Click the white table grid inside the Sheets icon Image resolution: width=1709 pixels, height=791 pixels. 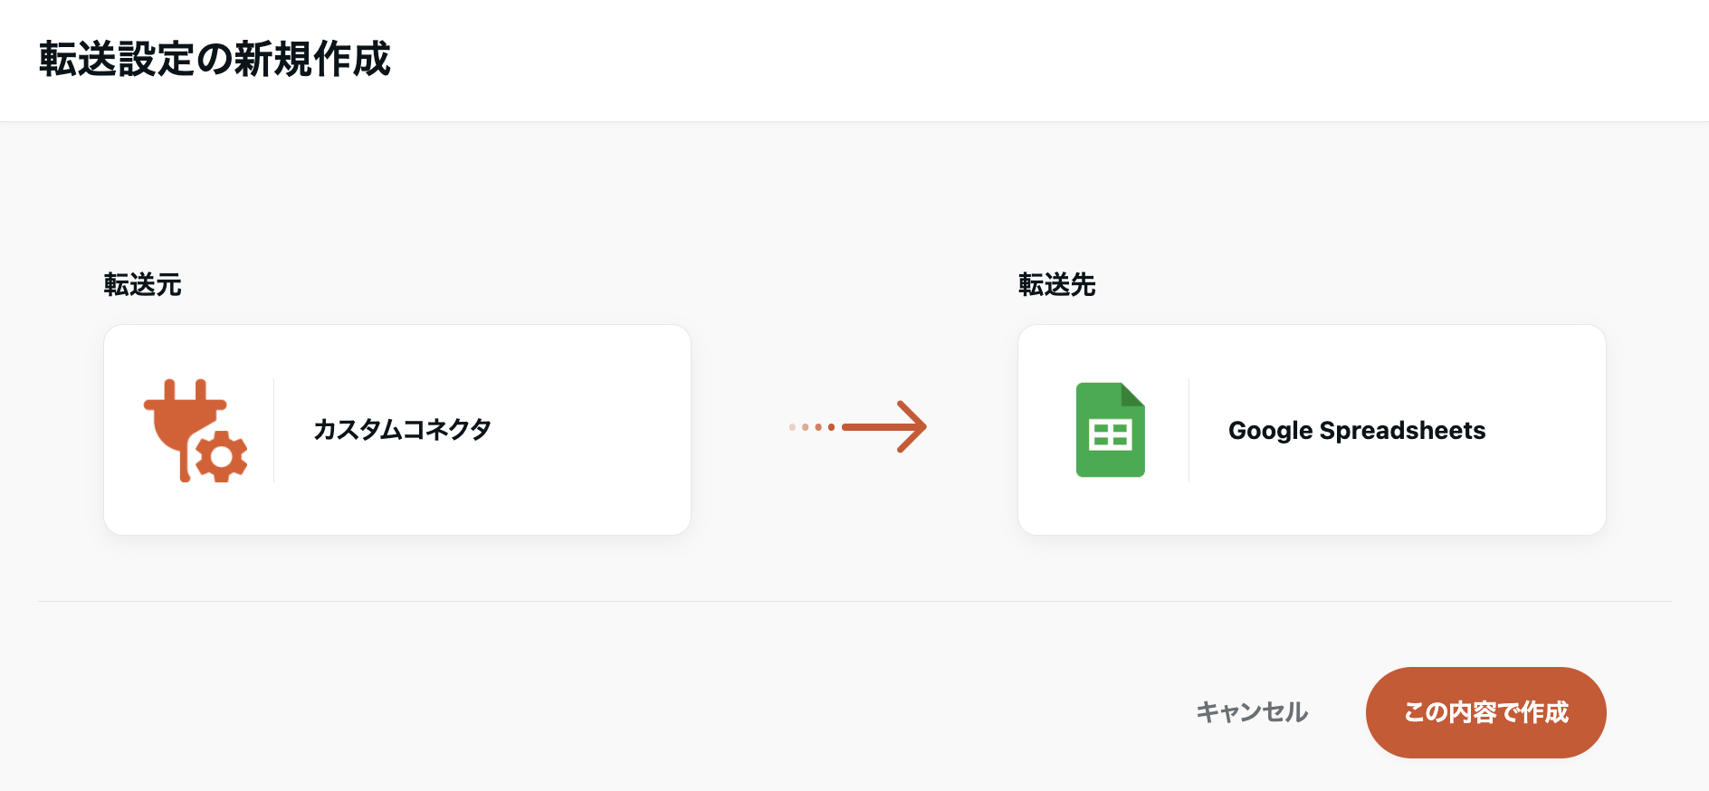(x=1110, y=435)
